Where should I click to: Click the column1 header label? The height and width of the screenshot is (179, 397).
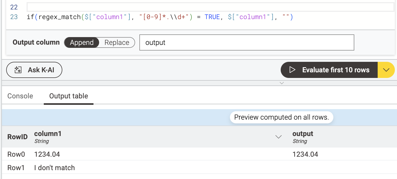[x=48, y=134]
